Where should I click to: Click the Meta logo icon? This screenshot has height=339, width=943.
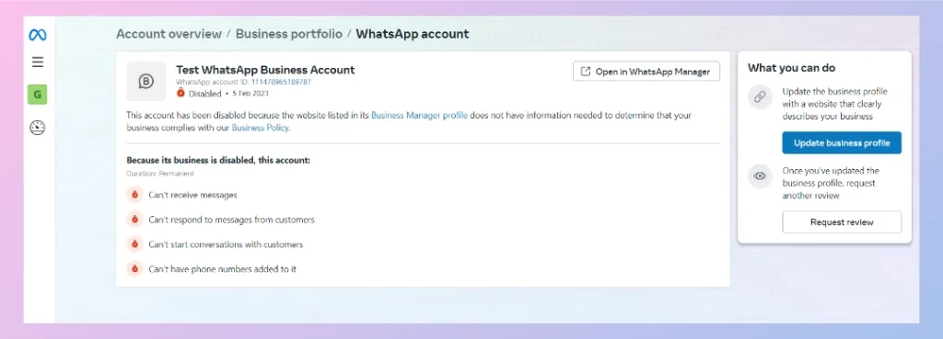37,36
